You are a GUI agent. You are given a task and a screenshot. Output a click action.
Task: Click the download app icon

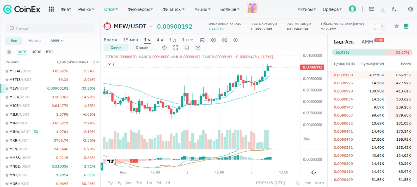click(x=383, y=9)
